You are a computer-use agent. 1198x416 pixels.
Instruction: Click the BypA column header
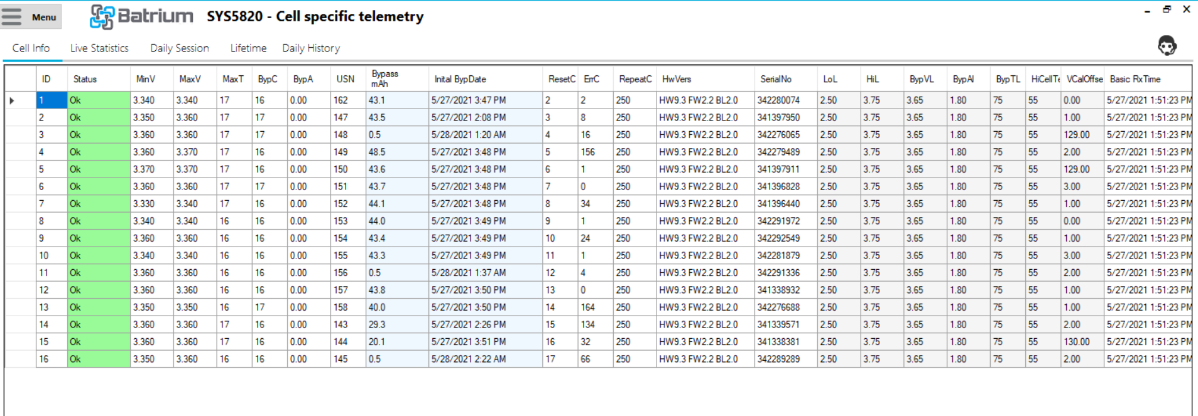[x=309, y=79]
